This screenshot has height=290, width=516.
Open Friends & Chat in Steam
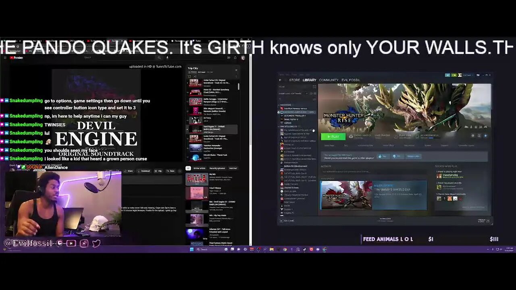[484, 221]
